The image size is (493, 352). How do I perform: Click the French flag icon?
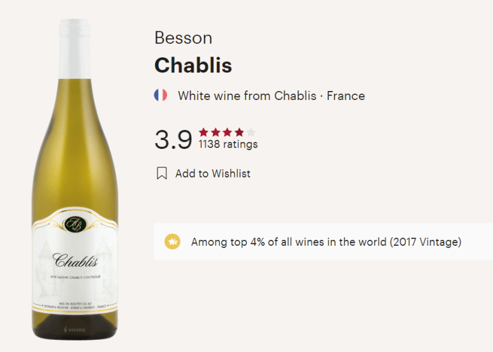(x=160, y=95)
